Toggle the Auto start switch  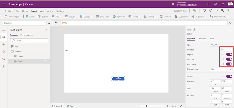coord(229,59)
